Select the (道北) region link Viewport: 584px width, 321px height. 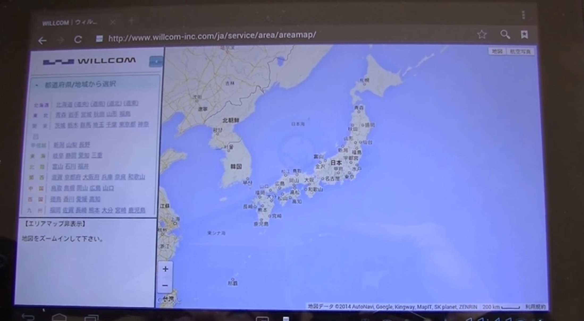(x=114, y=104)
